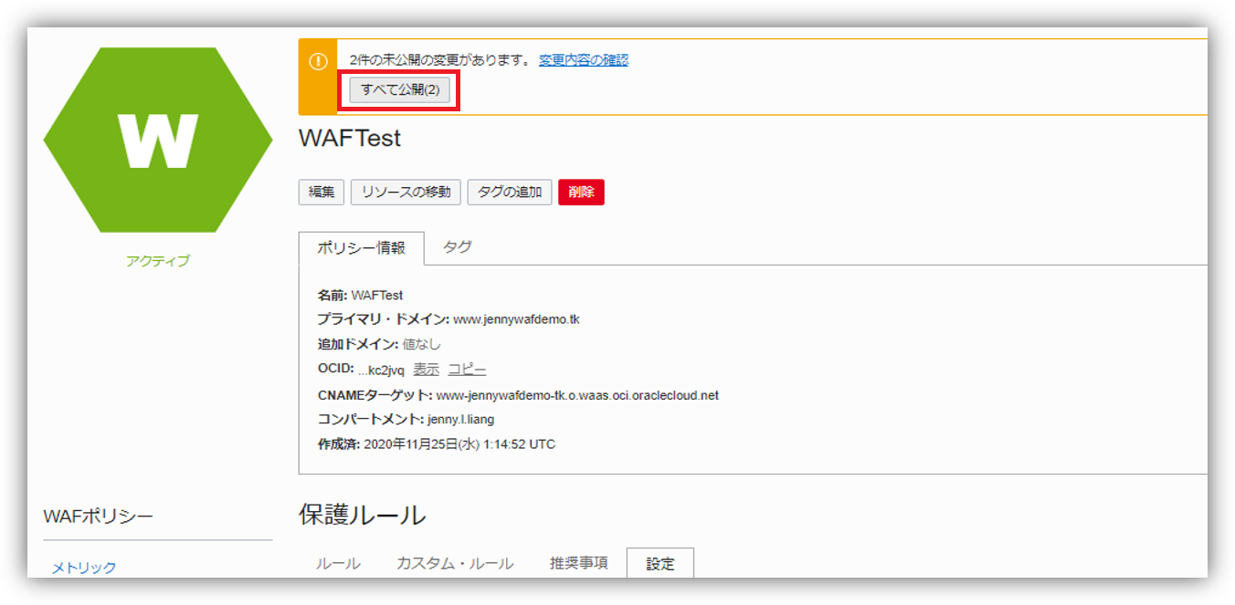Viewport: 1235px width, 605px height.
Task: Click the orange warning alert icon
Action: (x=318, y=62)
